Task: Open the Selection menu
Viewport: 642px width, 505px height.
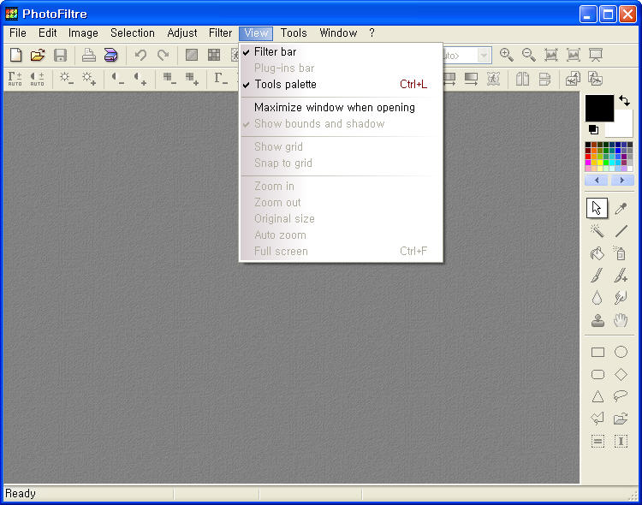Action: pyautogui.click(x=133, y=33)
